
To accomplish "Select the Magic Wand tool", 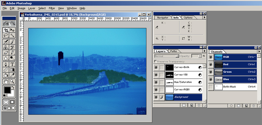I will (12, 36).
